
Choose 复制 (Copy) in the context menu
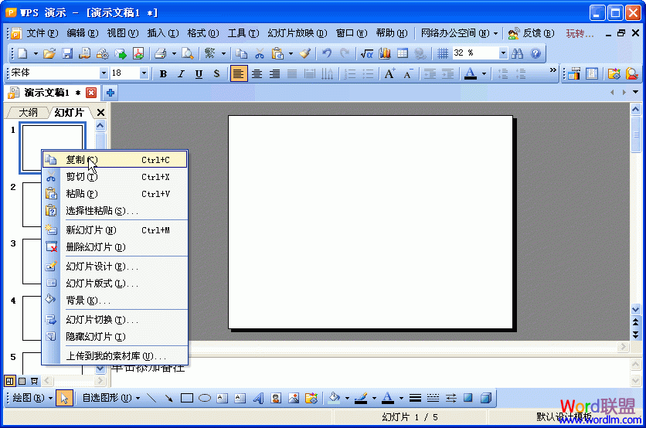point(76,159)
